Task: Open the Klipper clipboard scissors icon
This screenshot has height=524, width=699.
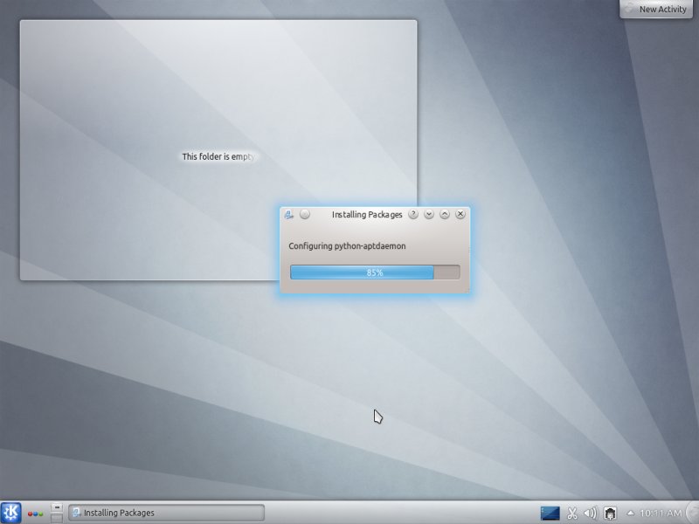Action: click(572, 514)
